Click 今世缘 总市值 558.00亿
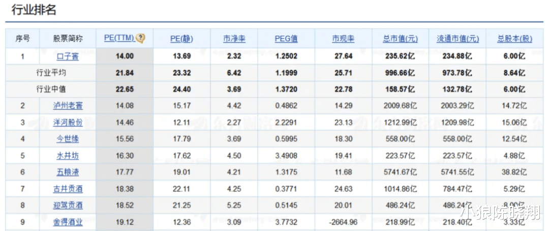 coord(400,139)
